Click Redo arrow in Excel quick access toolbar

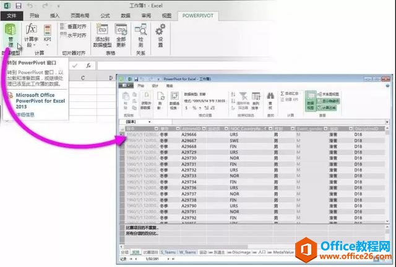coord(45,6)
